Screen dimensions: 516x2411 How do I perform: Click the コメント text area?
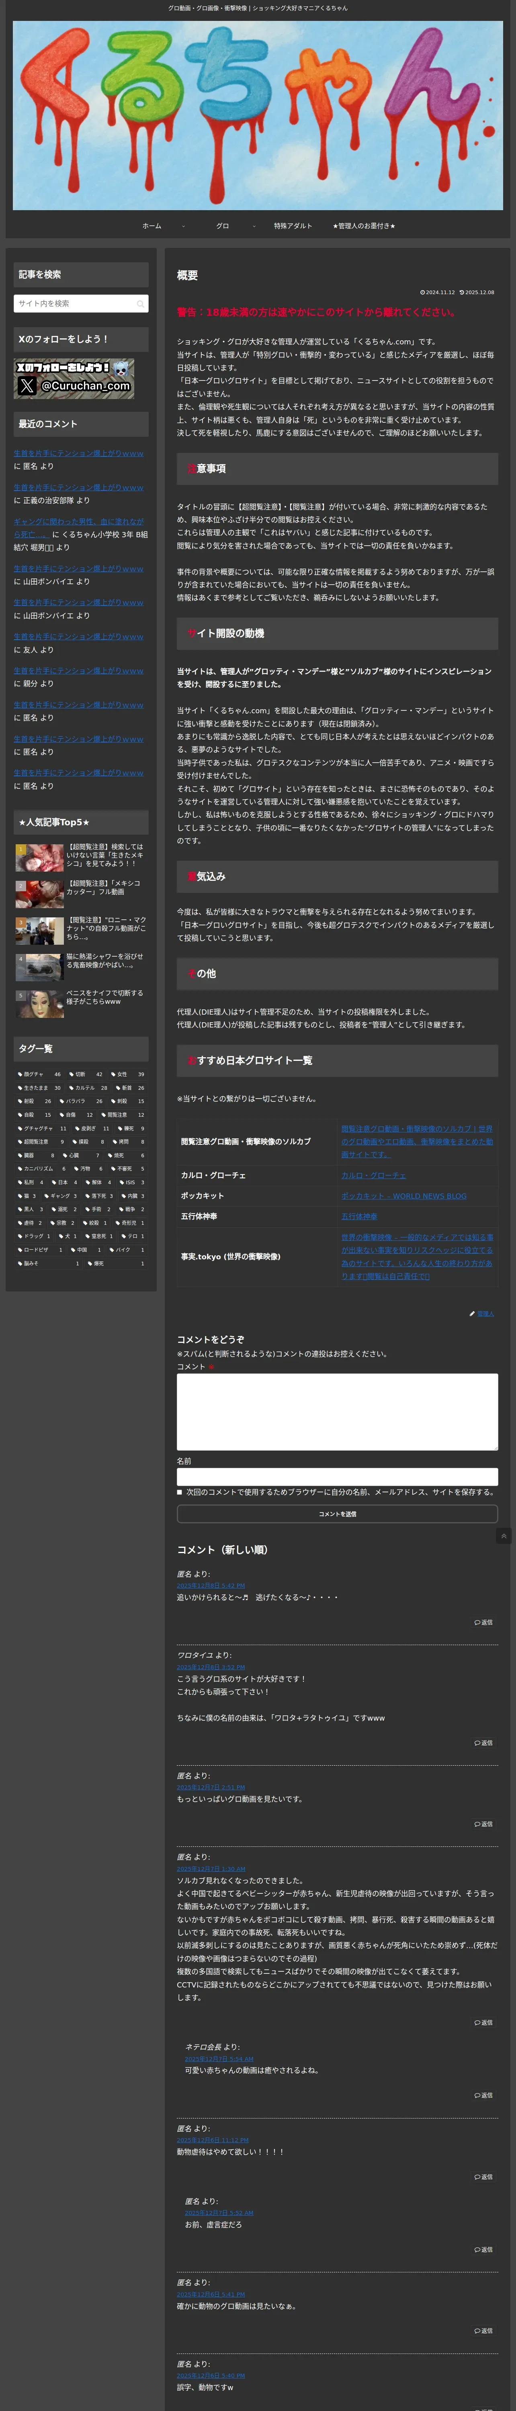pyautogui.click(x=337, y=1412)
